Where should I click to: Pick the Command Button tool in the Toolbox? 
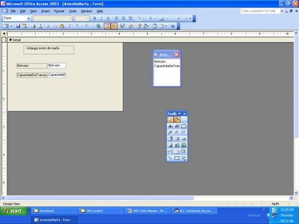(x=183, y=139)
